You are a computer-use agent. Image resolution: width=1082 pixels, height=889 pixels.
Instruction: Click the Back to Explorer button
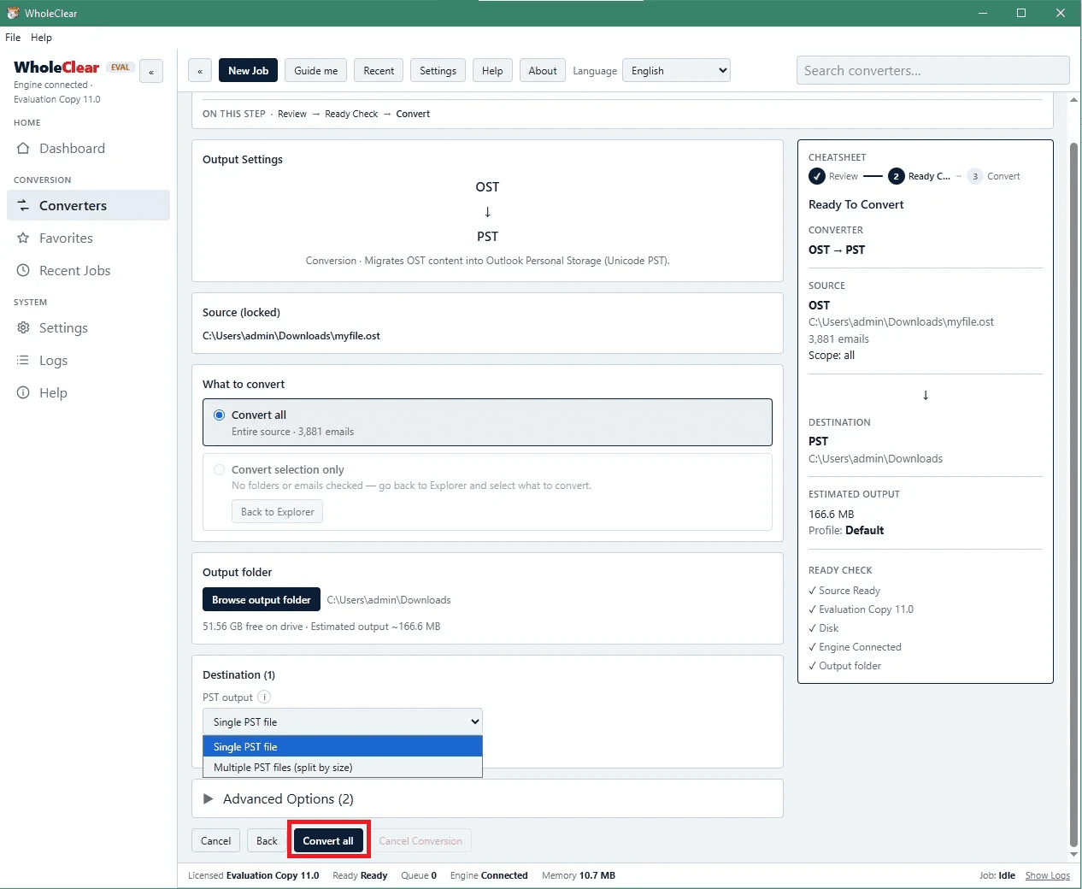click(277, 512)
